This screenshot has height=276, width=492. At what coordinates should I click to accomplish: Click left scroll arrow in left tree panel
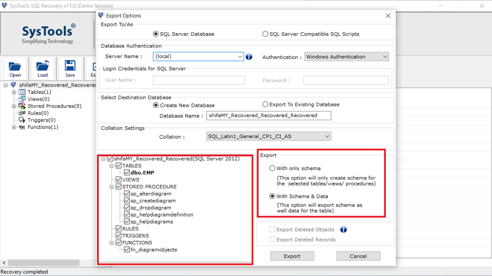point(4,263)
